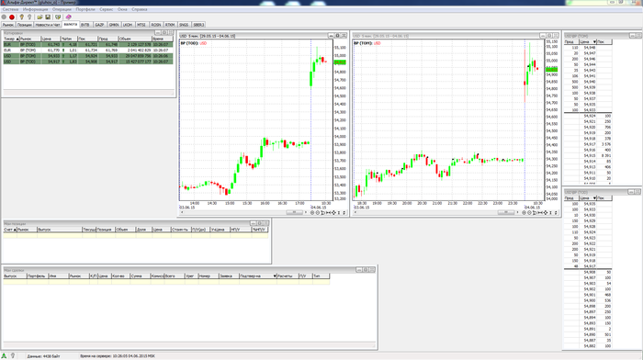Select EUR row with price 61,770

point(88,50)
